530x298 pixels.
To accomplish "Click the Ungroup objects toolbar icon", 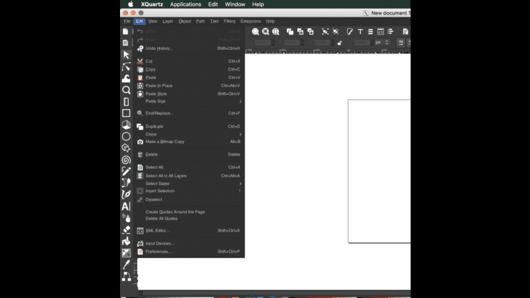I will tap(335, 32).
